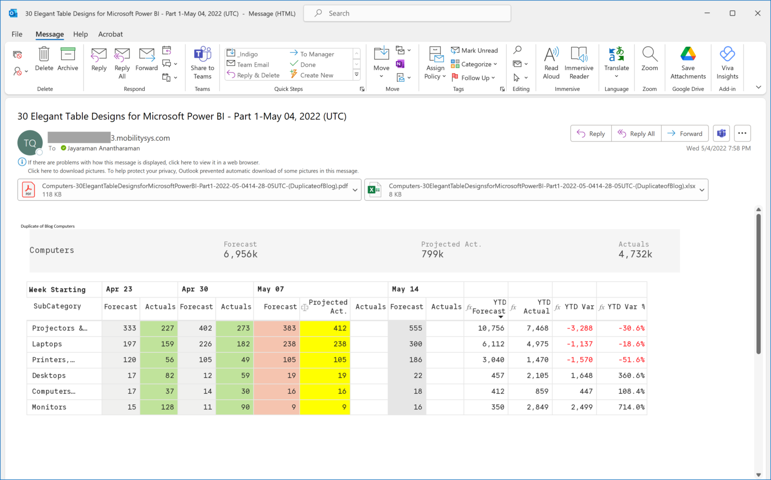Open Categorize color options

(x=495, y=64)
